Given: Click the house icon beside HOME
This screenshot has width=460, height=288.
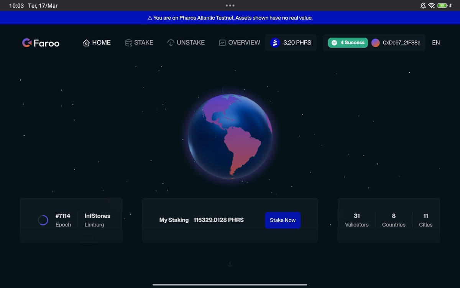Looking at the screenshot, I should [x=86, y=43].
